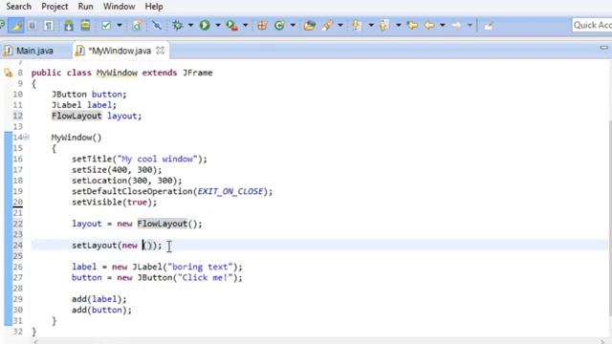The image size is (612, 344).
Task: Click on setLayout(new ()); line
Action: coord(117,246)
